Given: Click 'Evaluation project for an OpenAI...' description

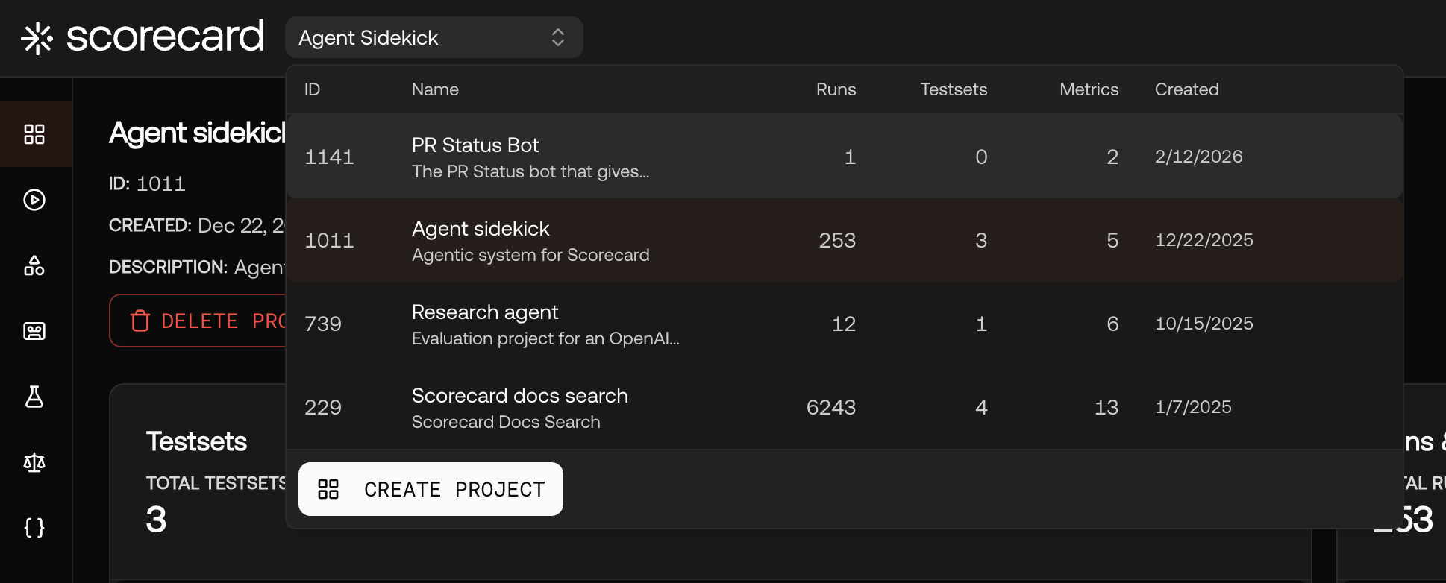Looking at the screenshot, I should click(x=545, y=338).
